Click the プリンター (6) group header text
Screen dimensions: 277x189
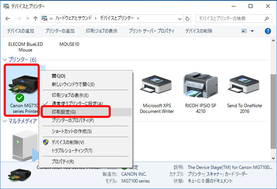coord(22,60)
